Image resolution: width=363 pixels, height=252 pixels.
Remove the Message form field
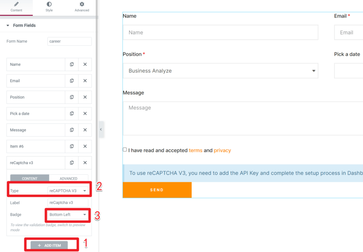85,130
